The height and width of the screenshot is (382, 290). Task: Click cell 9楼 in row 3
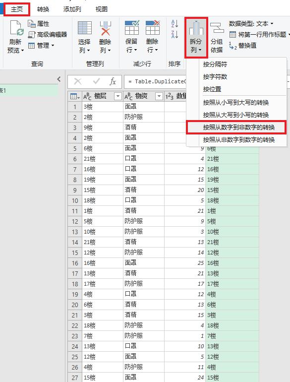tap(103, 127)
